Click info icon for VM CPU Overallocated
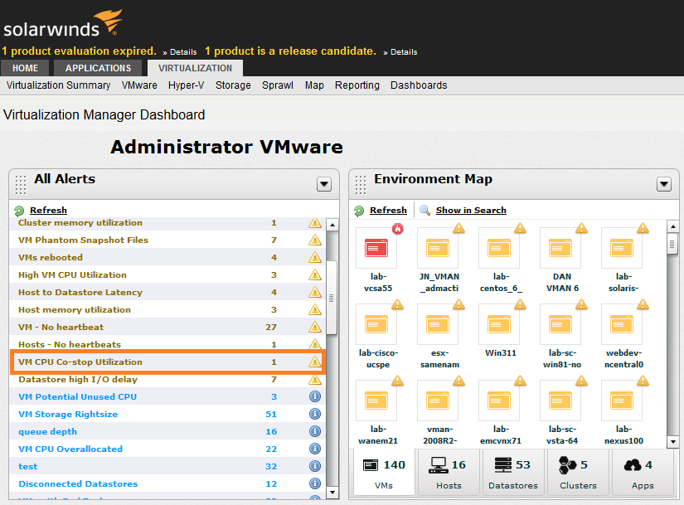 click(315, 449)
